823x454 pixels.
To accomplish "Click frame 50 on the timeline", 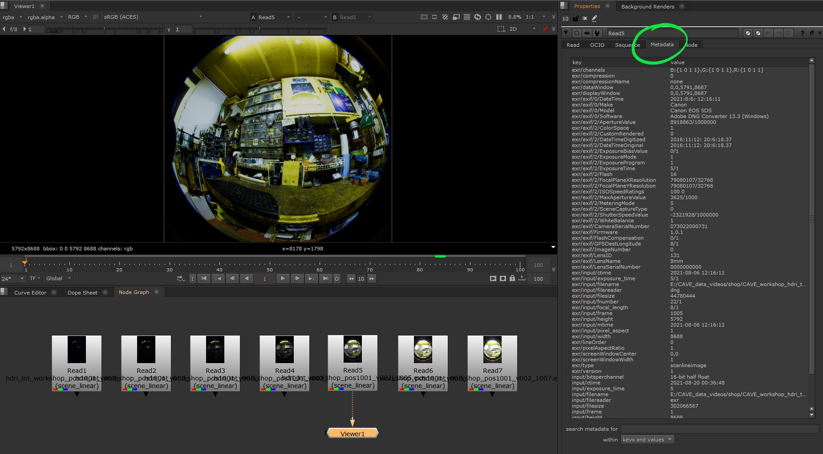I will click(x=270, y=266).
